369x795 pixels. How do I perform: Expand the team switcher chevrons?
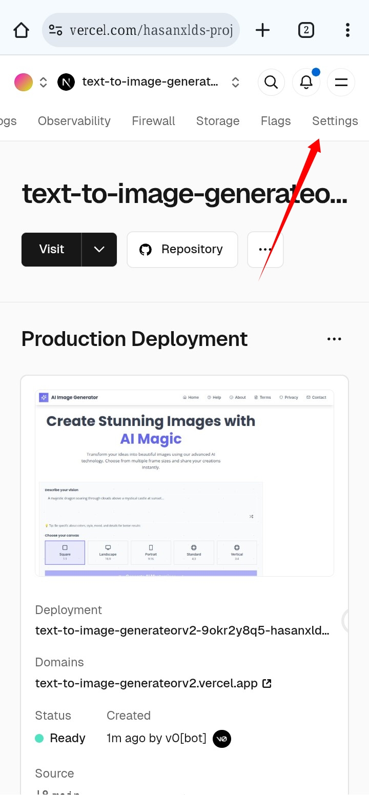click(x=44, y=82)
